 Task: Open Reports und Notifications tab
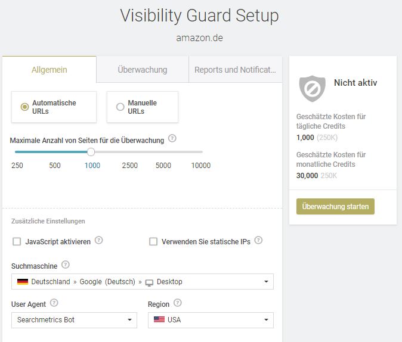point(236,70)
